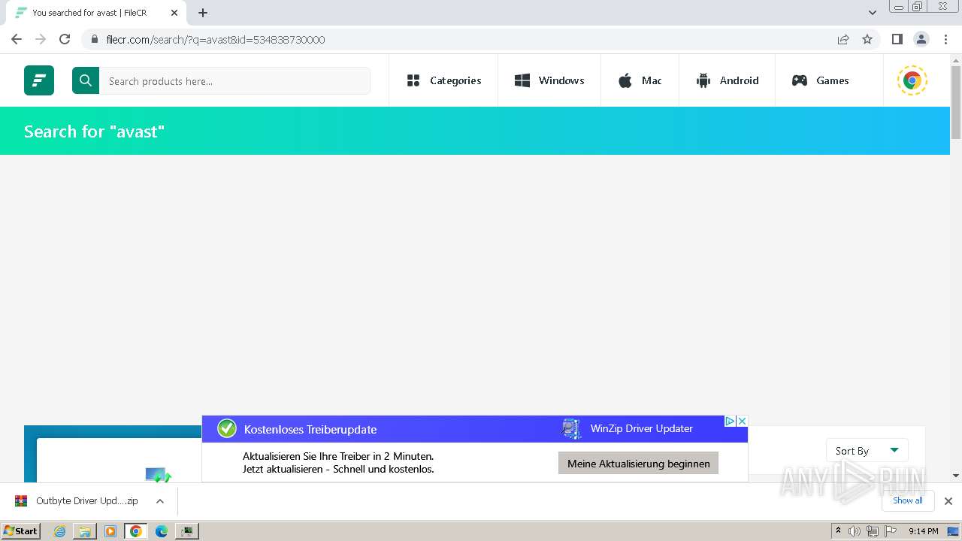View site information via lock icon
Image resolution: width=962 pixels, height=541 pixels.
94,39
